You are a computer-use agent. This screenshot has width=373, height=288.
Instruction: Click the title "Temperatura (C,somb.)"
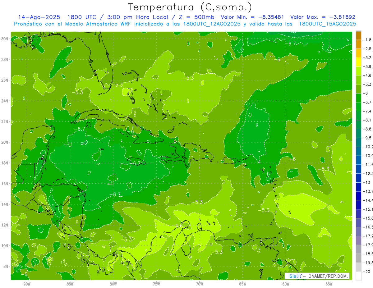190,7
